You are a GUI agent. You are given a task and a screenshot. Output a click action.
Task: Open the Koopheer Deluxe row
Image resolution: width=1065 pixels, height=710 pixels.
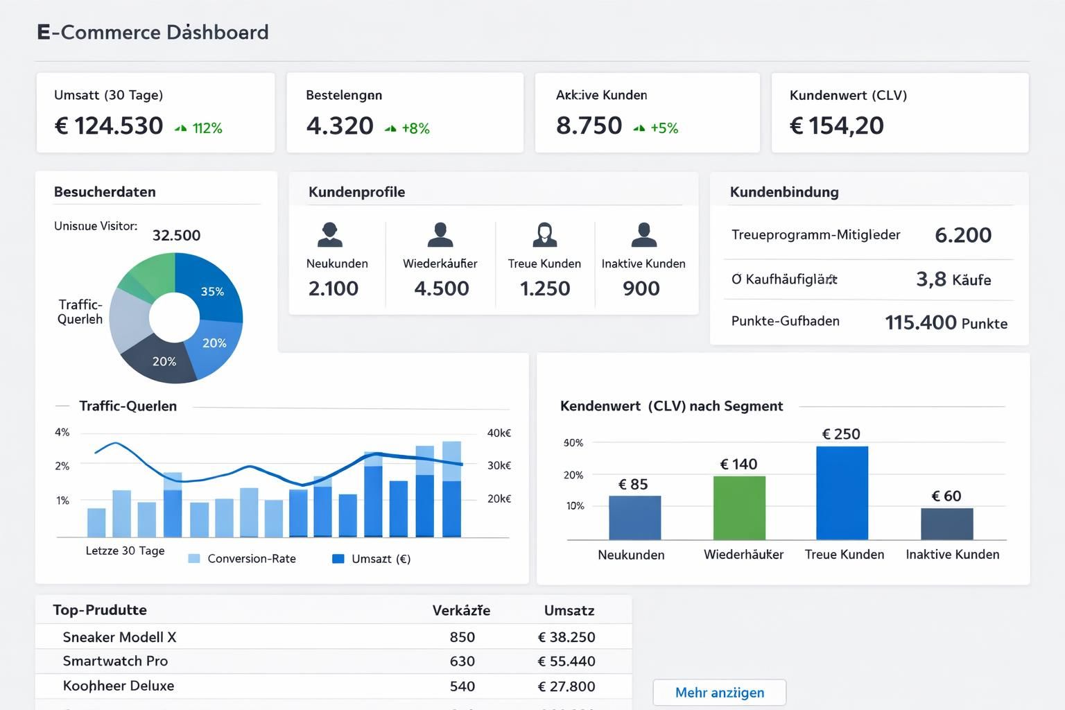coord(334,686)
